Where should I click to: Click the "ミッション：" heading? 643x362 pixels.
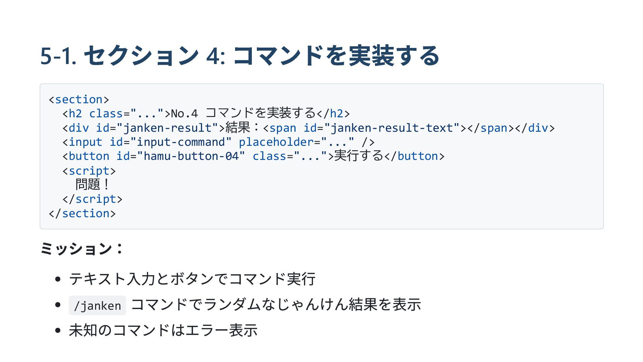point(82,249)
